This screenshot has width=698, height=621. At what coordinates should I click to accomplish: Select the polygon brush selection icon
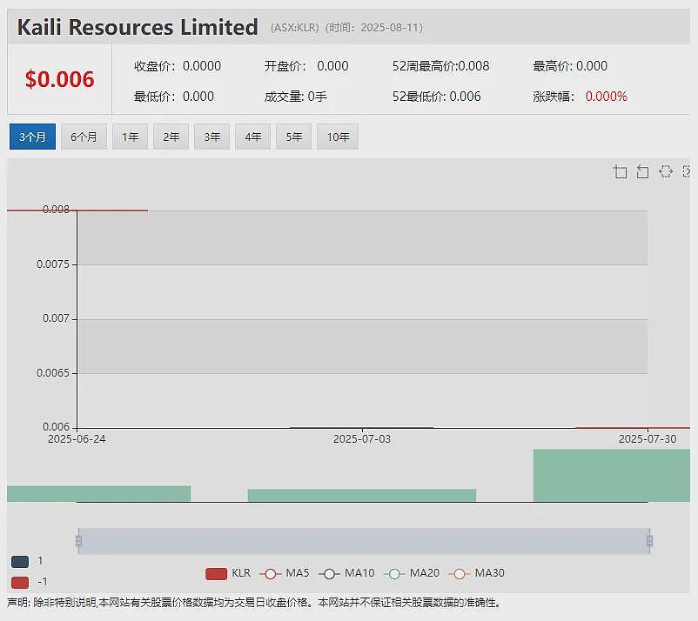666,171
